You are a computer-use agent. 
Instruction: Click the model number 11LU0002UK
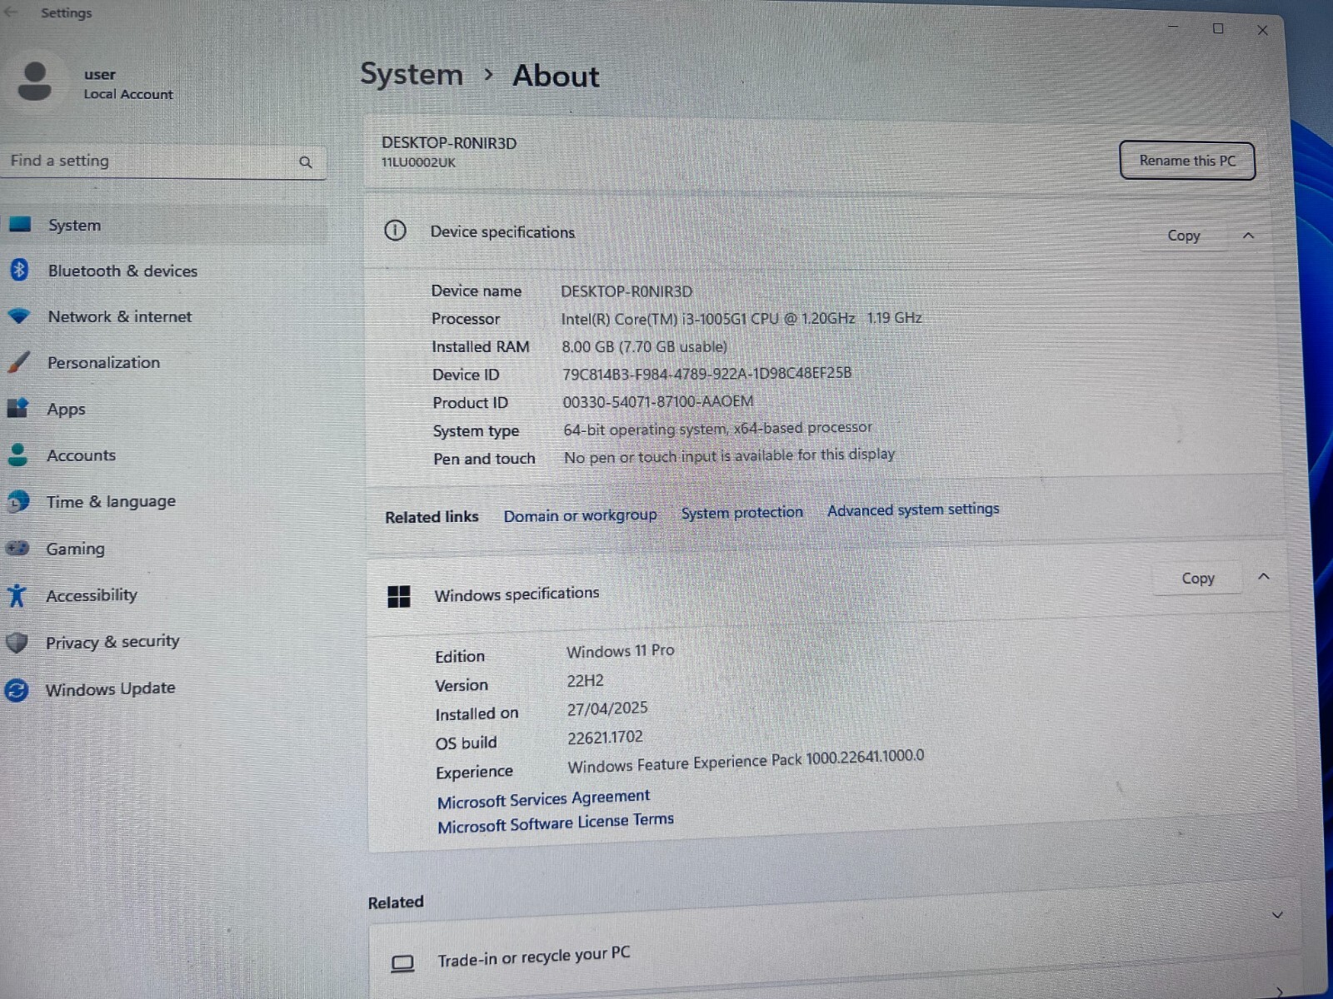418,162
